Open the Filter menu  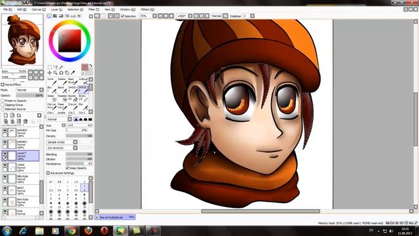pyautogui.click(x=94, y=9)
